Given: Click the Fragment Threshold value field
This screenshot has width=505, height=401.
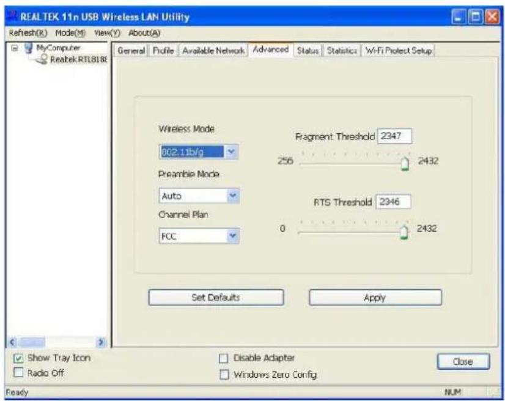Looking at the screenshot, I should 394,136.
